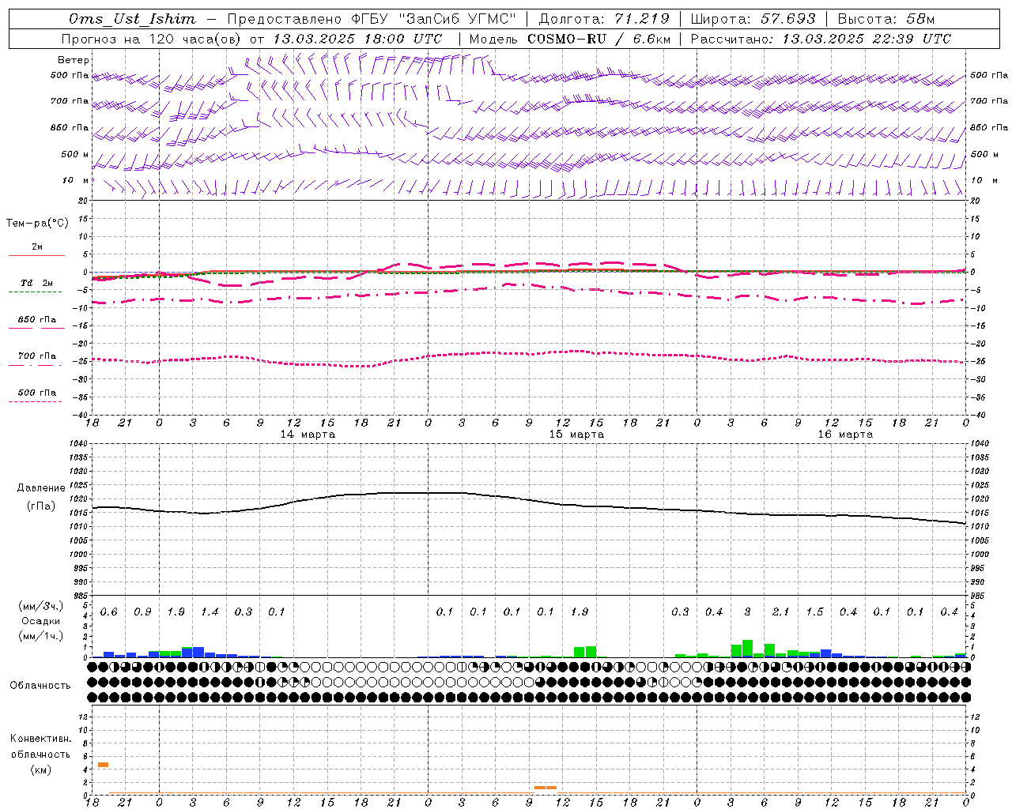Click the Тем-ра(°C) temperature label
This screenshot has height=809, width=1012.
click(37, 224)
